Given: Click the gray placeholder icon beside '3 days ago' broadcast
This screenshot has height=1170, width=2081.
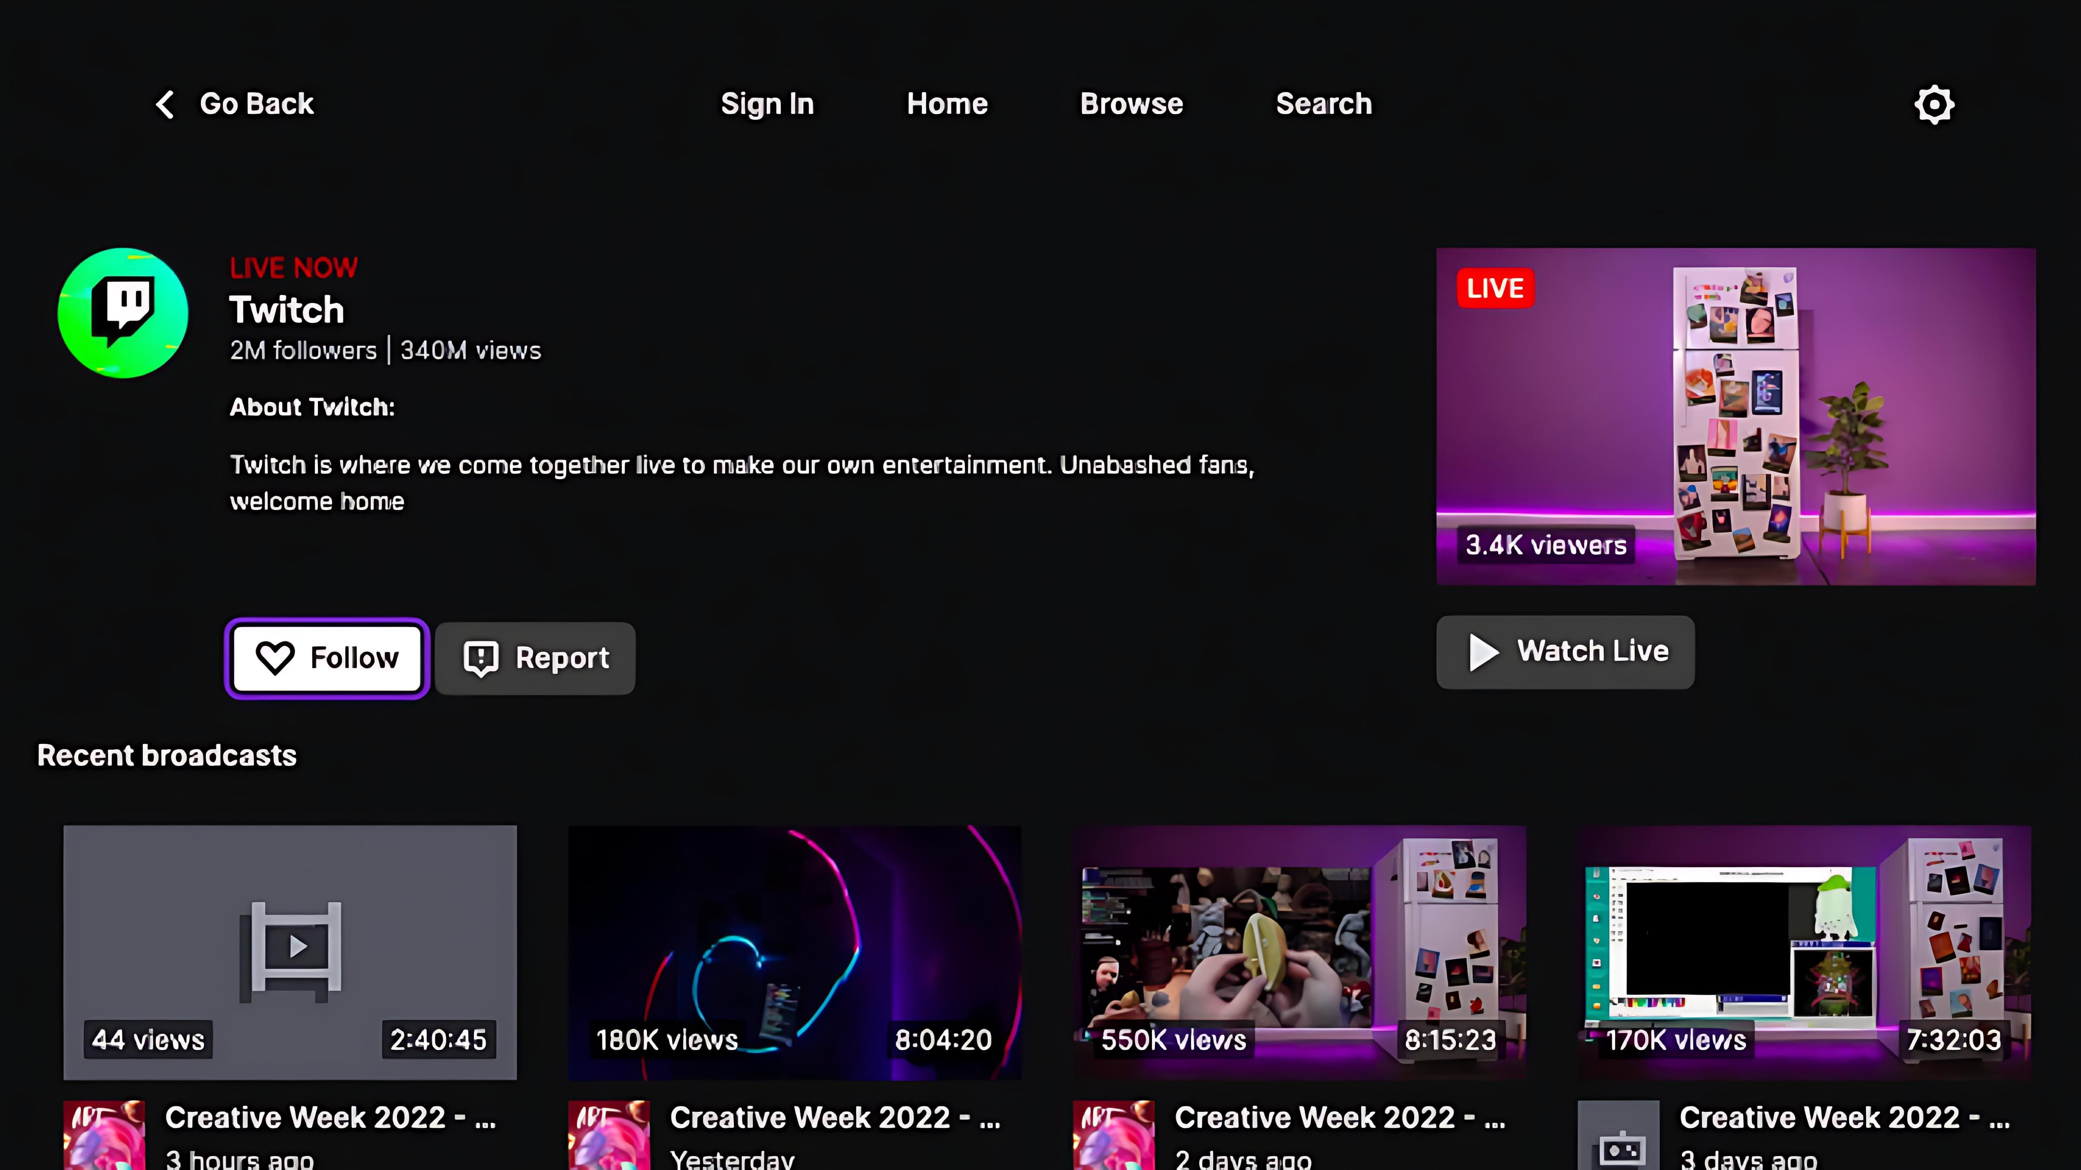Looking at the screenshot, I should (x=1619, y=1135).
